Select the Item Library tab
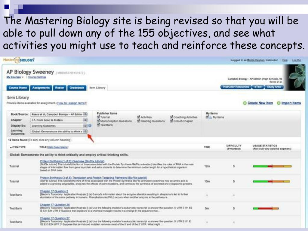The image size is (308, 231). pyautogui.click(x=97, y=88)
